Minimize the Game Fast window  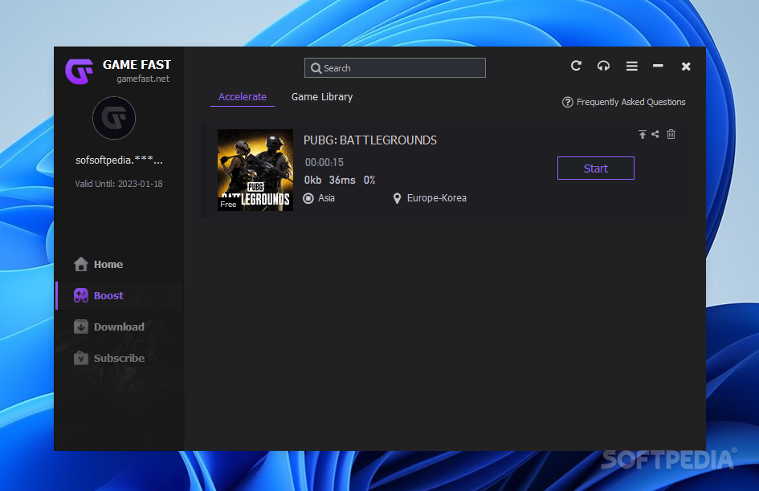coord(658,65)
